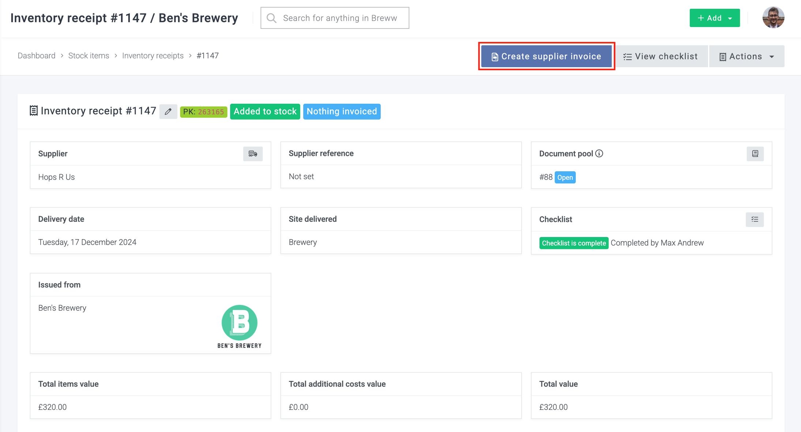Open supplier truck icon in Supplier card
Image resolution: width=801 pixels, height=432 pixels.
point(253,154)
